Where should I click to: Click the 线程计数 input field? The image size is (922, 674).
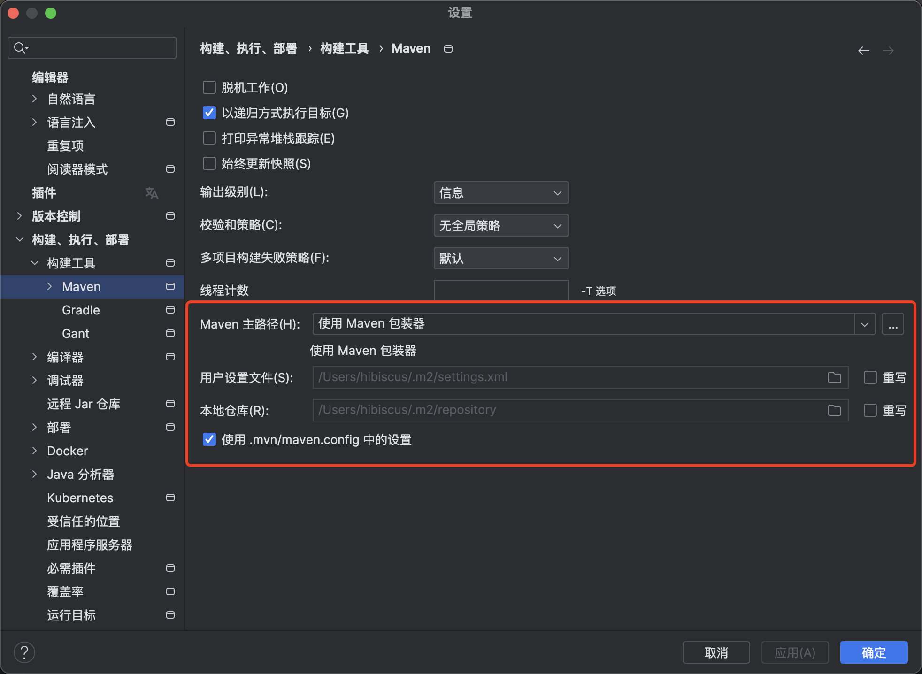pos(501,291)
